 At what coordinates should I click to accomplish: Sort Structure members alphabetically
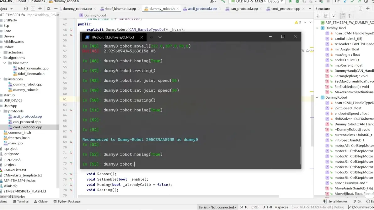(325, 16)
